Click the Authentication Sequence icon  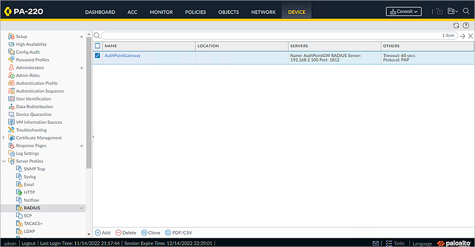[11, 91]
